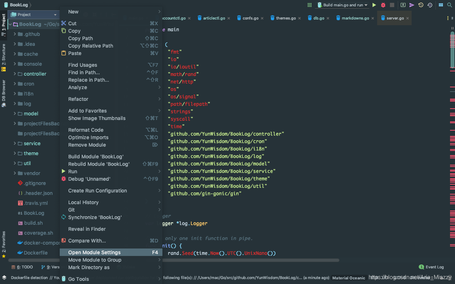
Task: Click the BookLog gopher icon in breadcrumb
Action: tap(6, 5)
